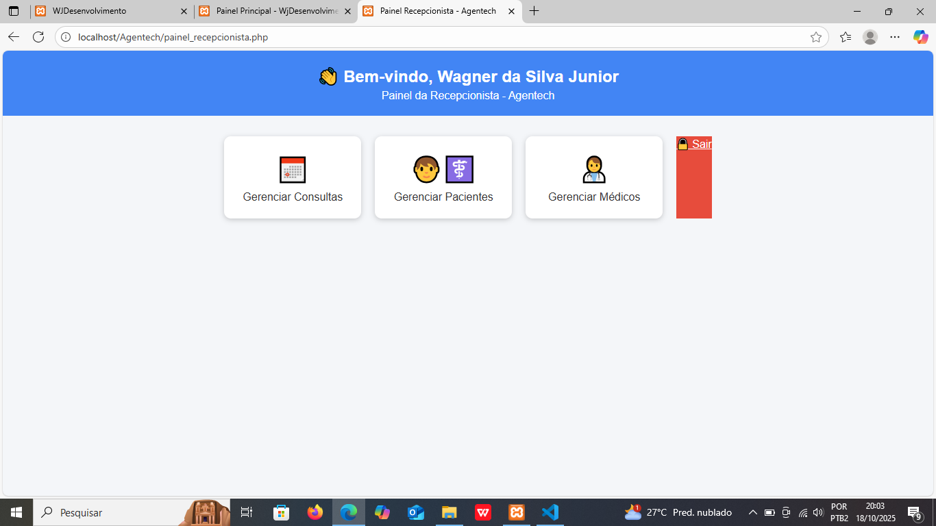Switch to the WJDesenvolvimento tab
936x526 pixels.
[103, 11]
